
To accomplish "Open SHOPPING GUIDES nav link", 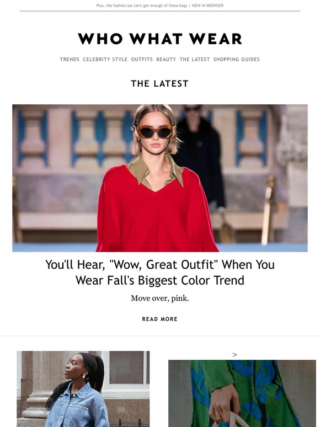I will coord(236,60).
